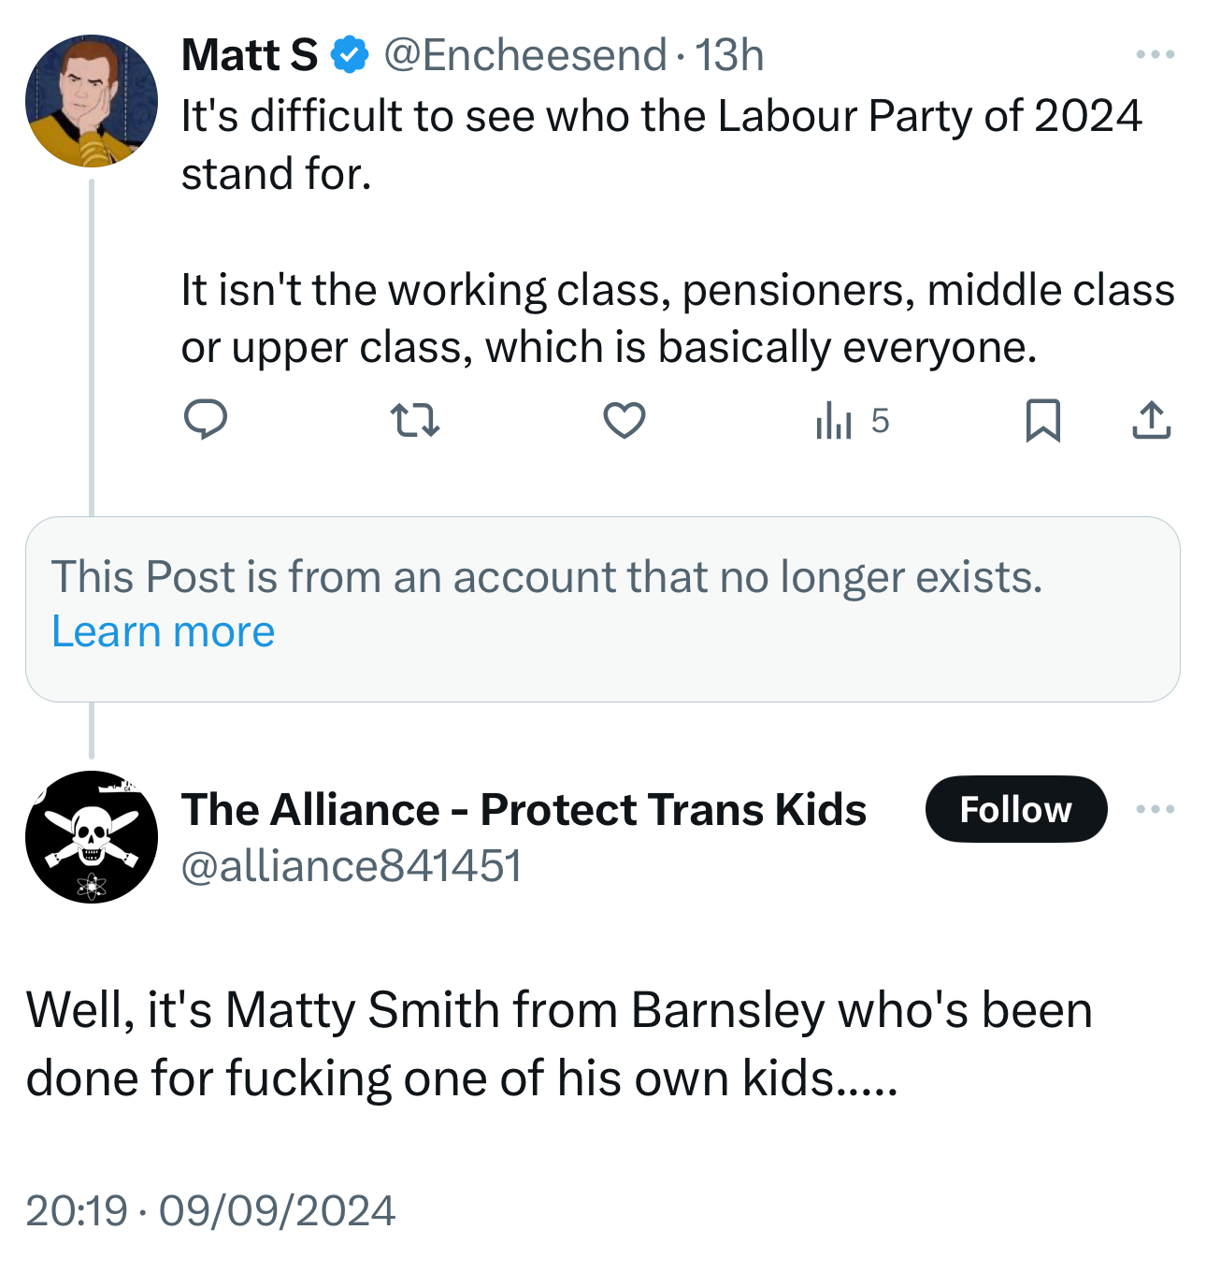Open the Learn more link
Image resolution: width=1206 pixels, height=1273 pixels.
163,632
